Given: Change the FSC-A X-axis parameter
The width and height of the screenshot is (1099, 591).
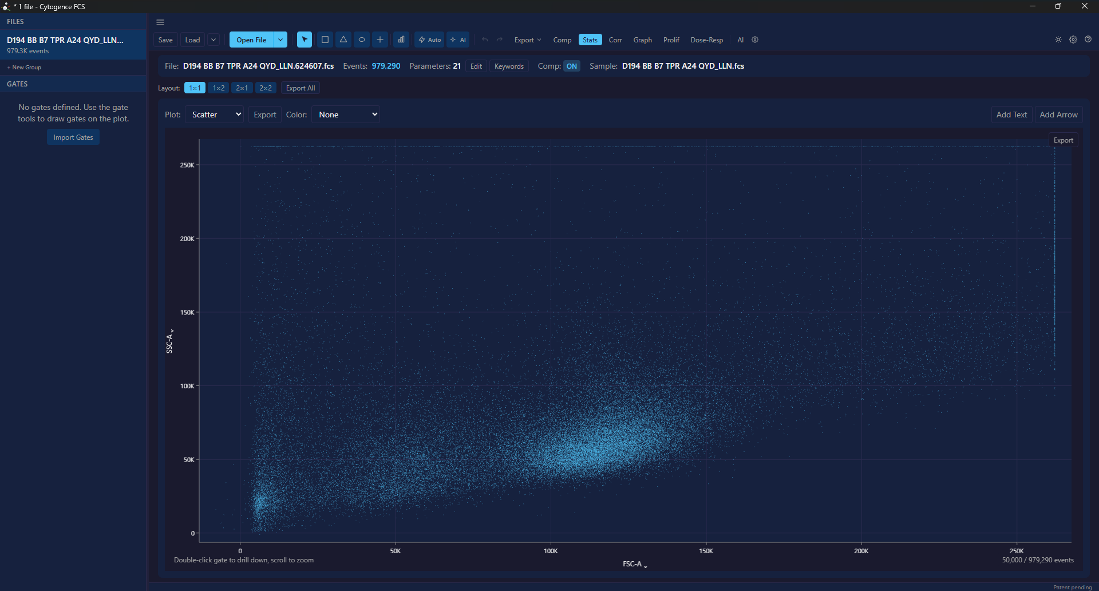Looking at the screenshot, I should [x=635, y=564].
